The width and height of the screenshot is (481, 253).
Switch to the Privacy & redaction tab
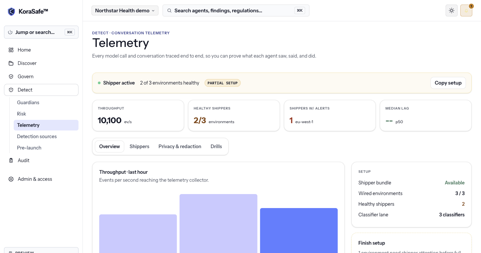[180, 146]
